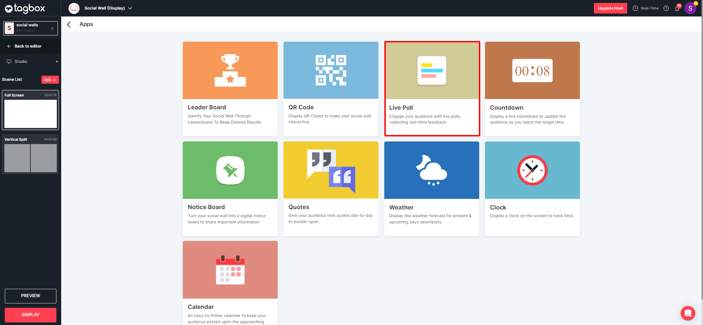Open the Quotes app icon
The width and height of the screenshot is (703, 325).
331,170
